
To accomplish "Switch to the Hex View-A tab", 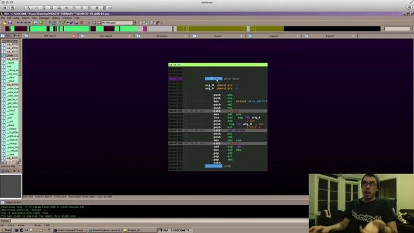I will click(x=106, y=36).
